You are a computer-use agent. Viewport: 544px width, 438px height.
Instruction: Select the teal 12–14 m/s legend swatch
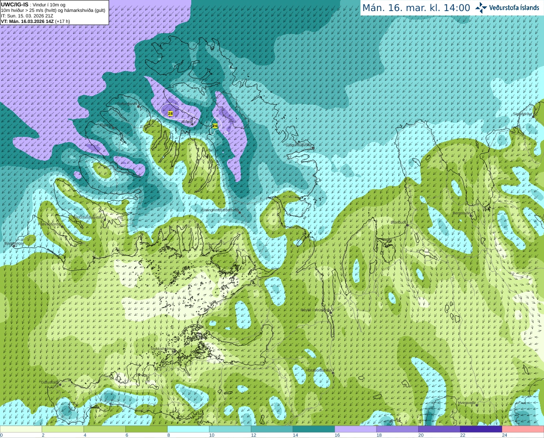(272, 429)
